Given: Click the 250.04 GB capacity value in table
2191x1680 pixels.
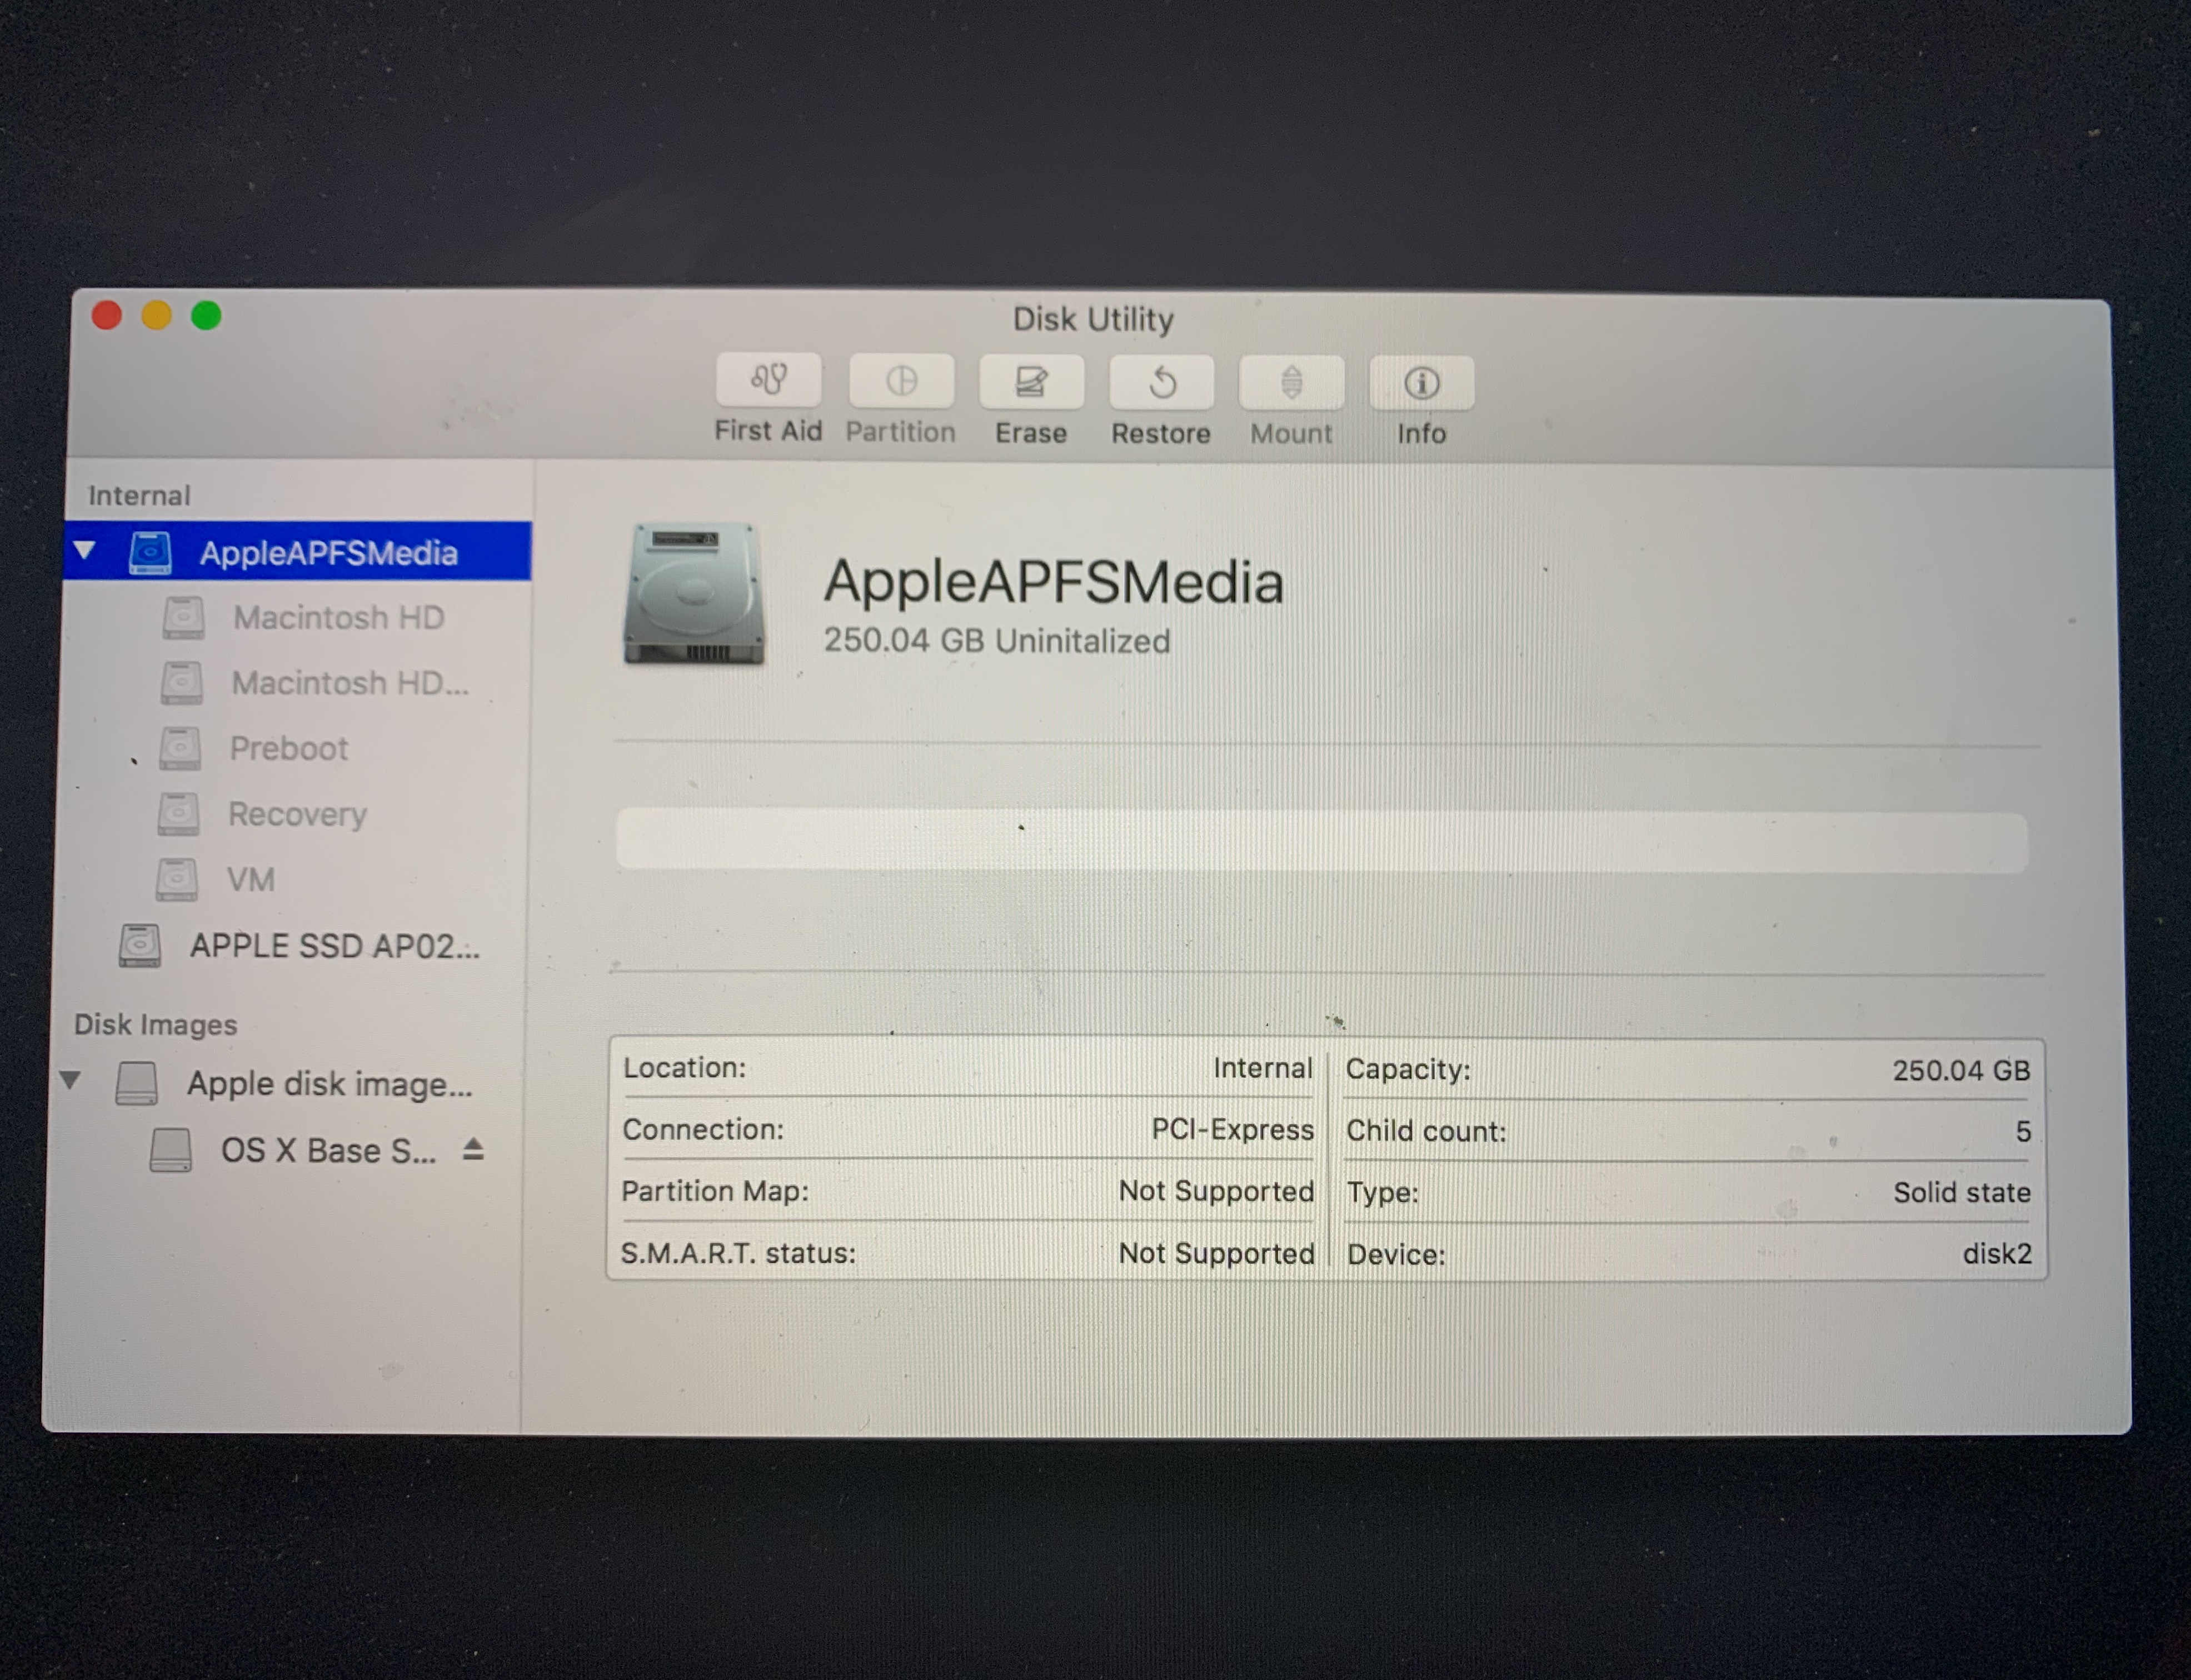Looking at the screenshot, I should [x=1962, y=1071].
